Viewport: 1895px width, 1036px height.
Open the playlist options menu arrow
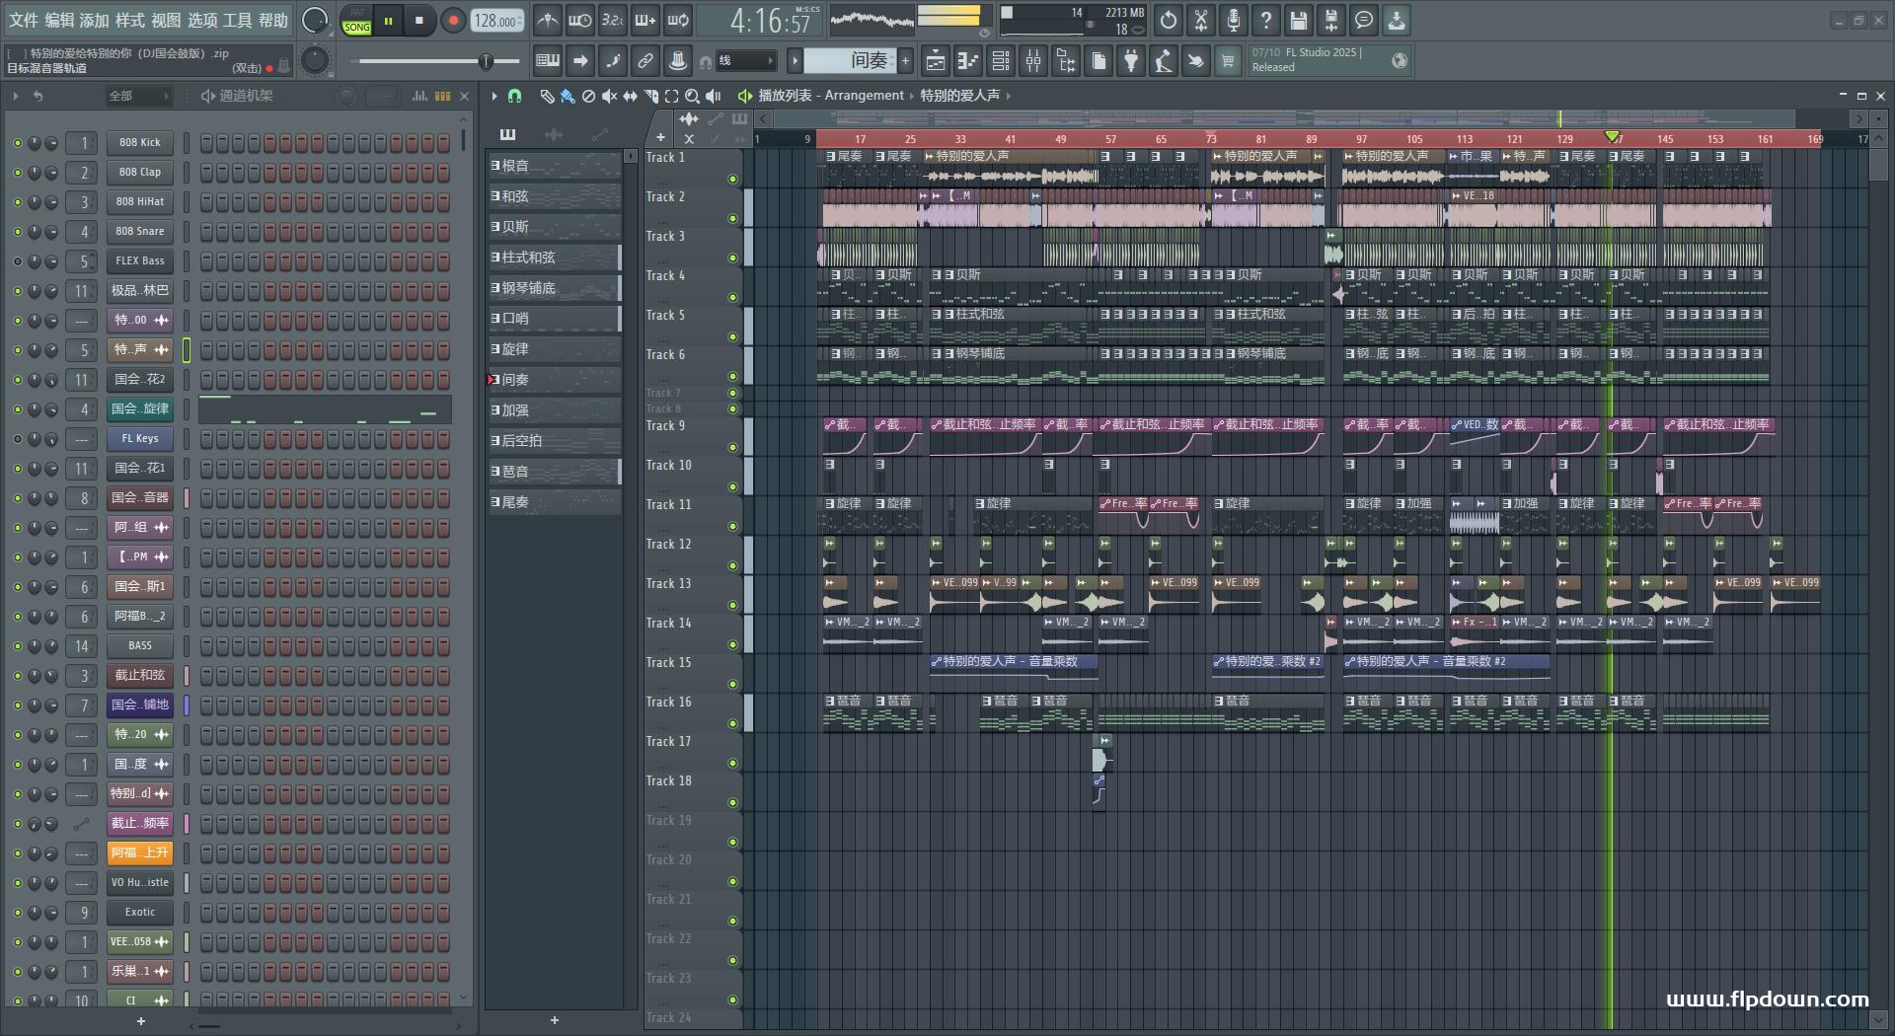[x=494, y=96]
